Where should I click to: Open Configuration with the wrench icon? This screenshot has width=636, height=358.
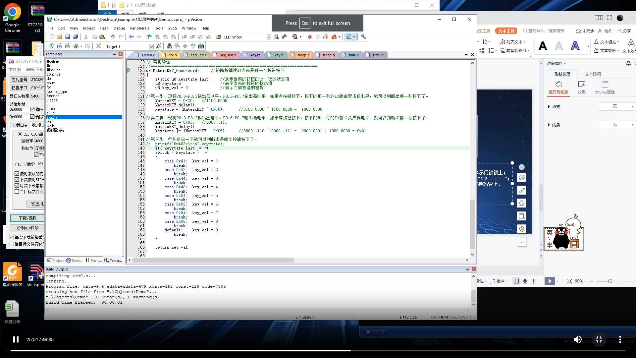(x=363, y=37)
